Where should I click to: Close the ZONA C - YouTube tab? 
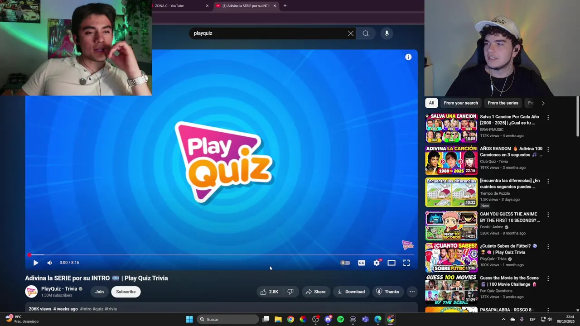pyautogui.click(x=207, y=6)
